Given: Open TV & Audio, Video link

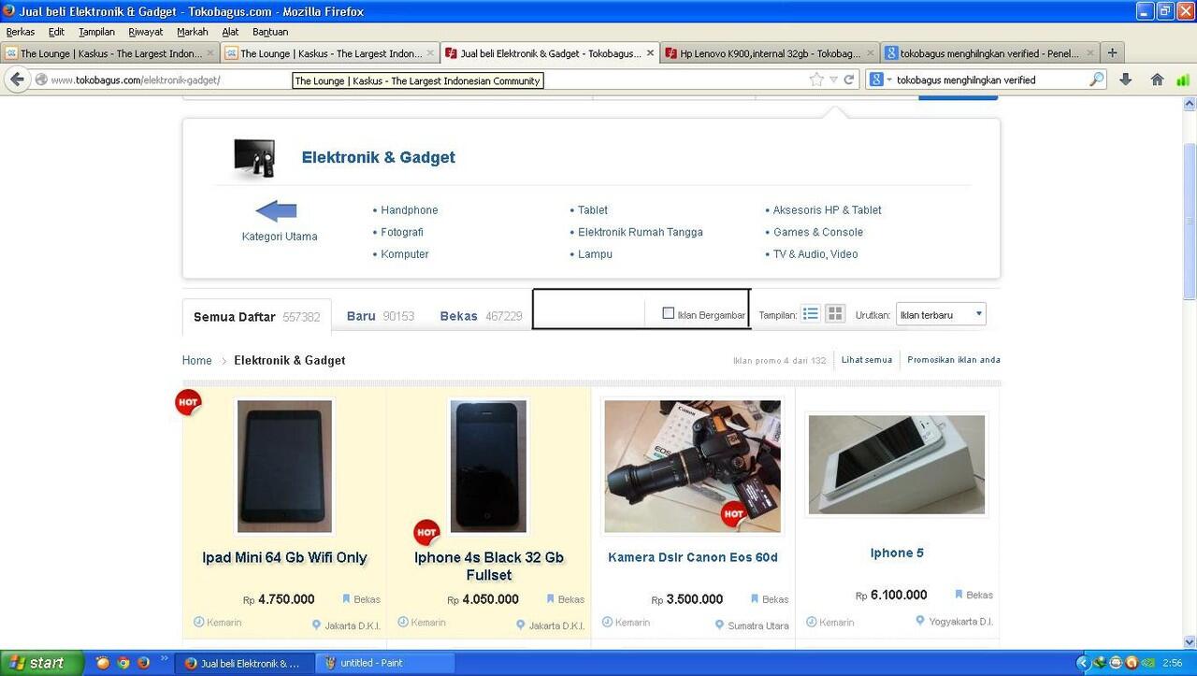Looking at the screenshot, I should (x=815, y=254).
